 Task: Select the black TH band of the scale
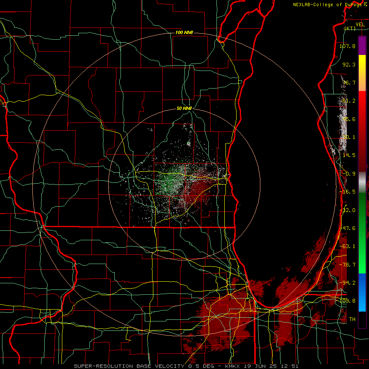point(362,320)
